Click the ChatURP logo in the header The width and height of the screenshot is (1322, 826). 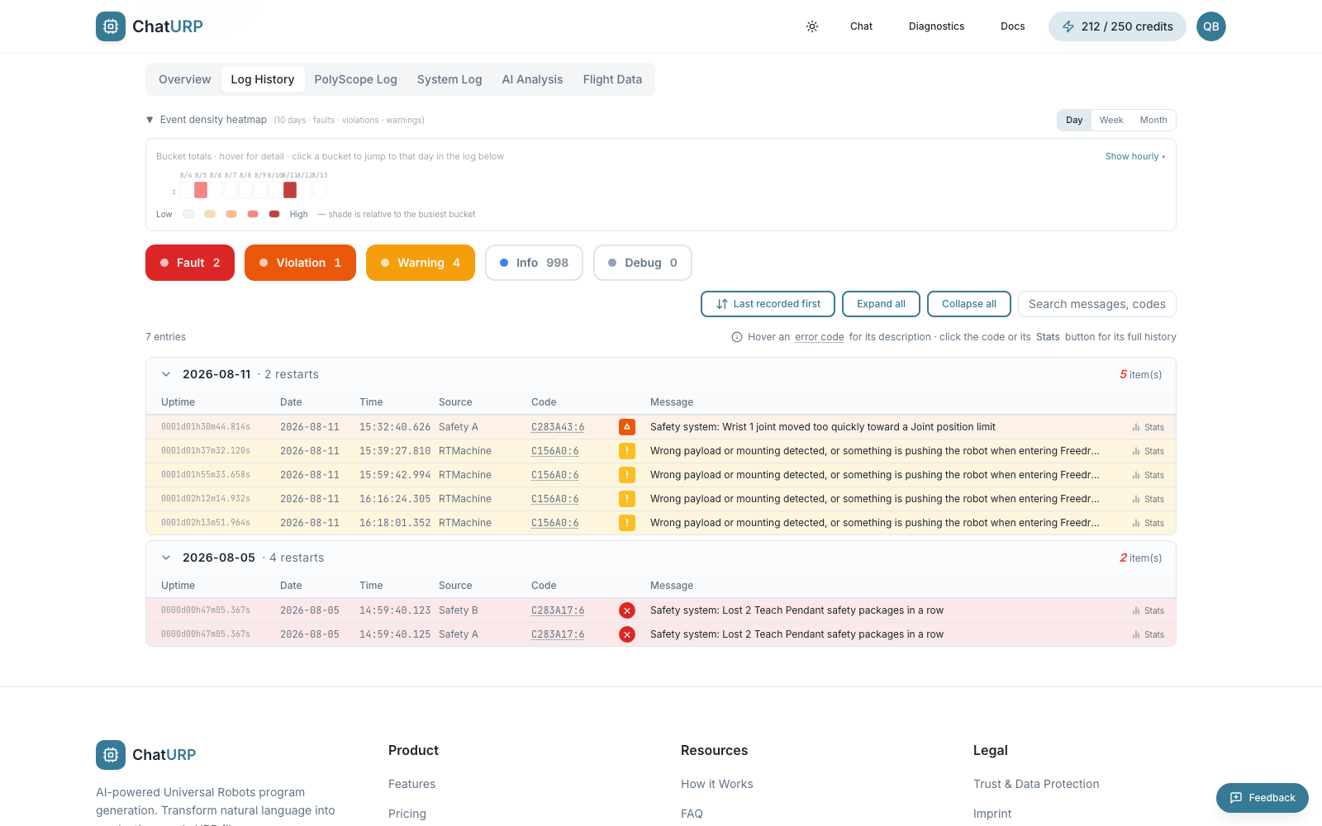tap(150, 26)
